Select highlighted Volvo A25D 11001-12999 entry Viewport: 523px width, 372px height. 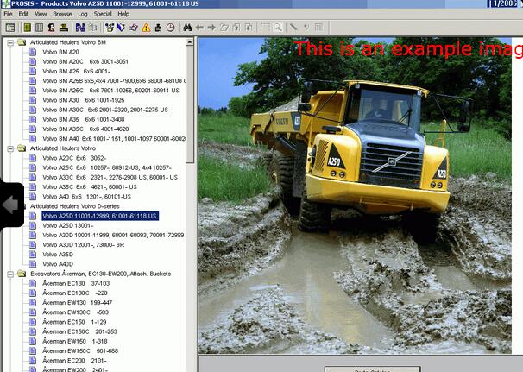click(x=100, y=216)
